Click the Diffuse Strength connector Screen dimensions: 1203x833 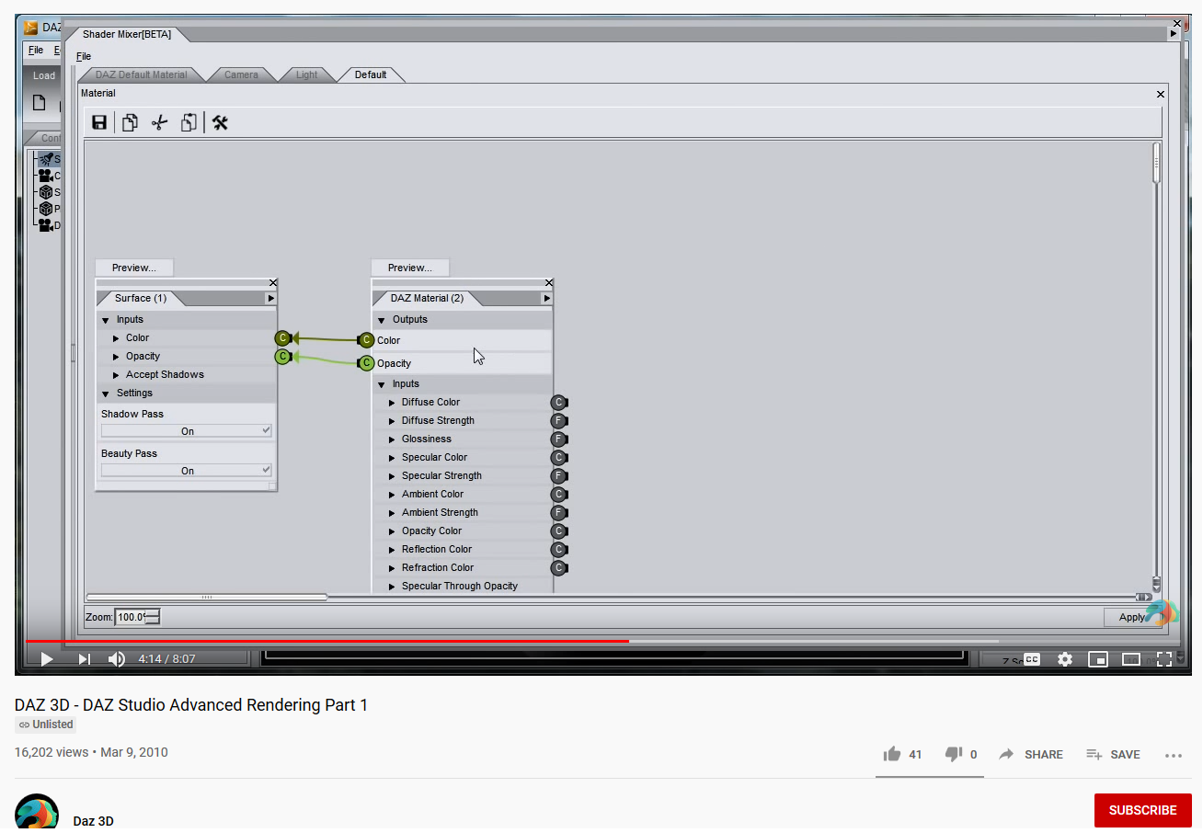pyautogui.click(x=559, y=421)
